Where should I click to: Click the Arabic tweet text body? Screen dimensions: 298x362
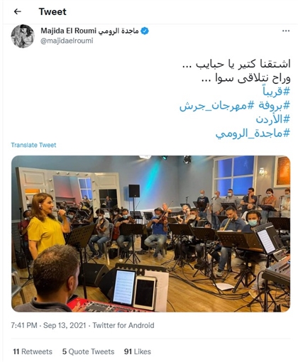point(236,71)
